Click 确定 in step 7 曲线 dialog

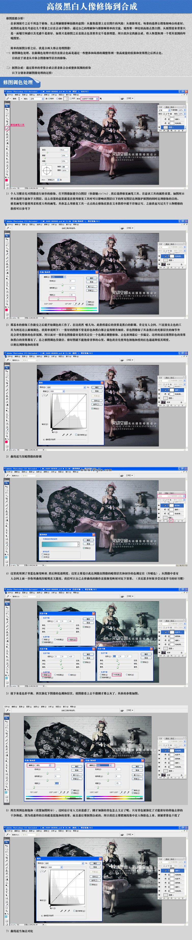(95, 863)
